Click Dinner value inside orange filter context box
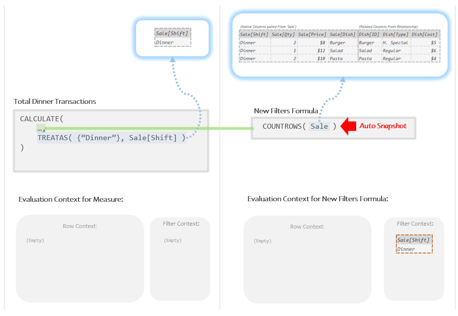458x316 pixels. click(406, 249)
